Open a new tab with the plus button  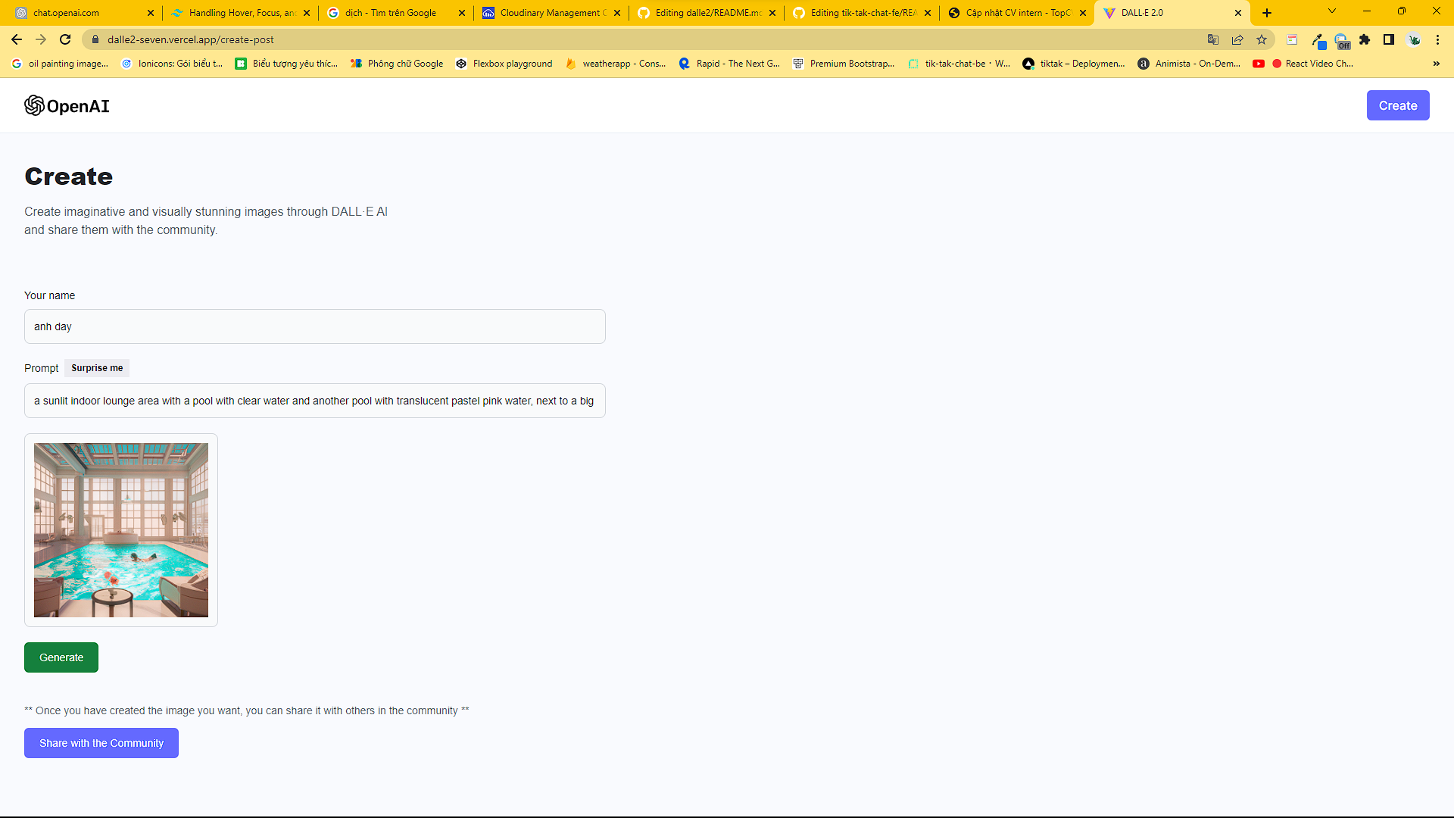tap(1267, 13)
